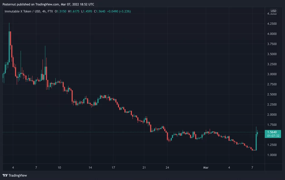The height and width of the screenshot is (180, 285).
Task: Select the Mar label on date axis
Action: coord(206,167)
